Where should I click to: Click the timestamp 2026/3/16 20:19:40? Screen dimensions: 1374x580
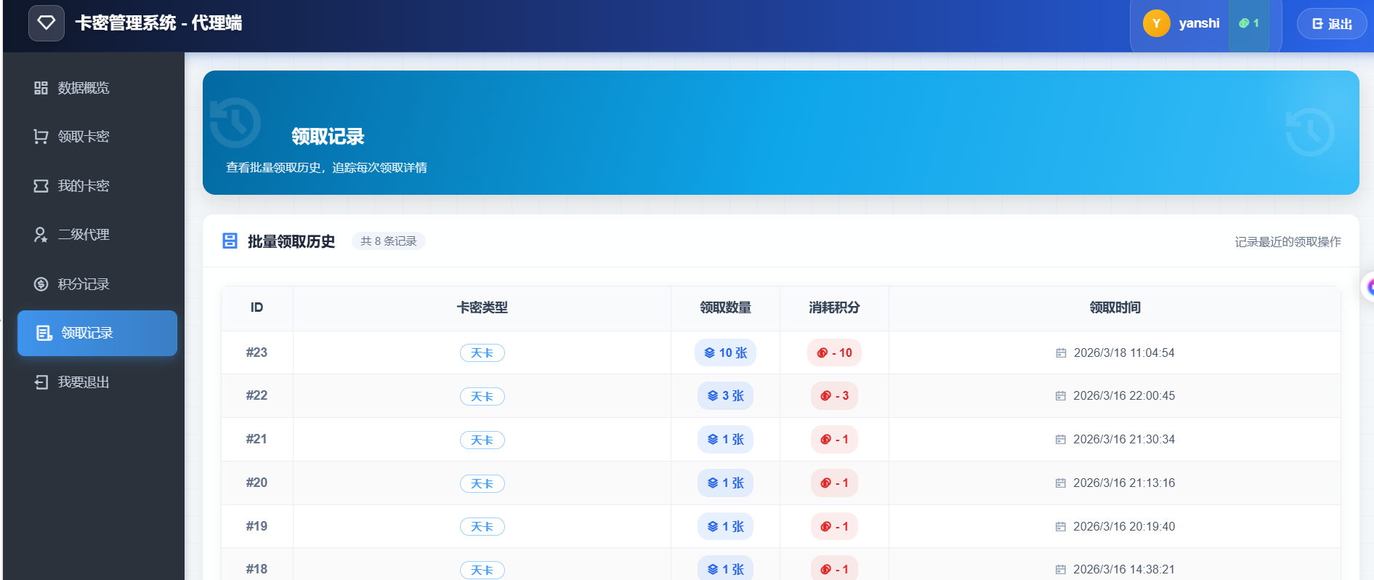coord(1124,526)
